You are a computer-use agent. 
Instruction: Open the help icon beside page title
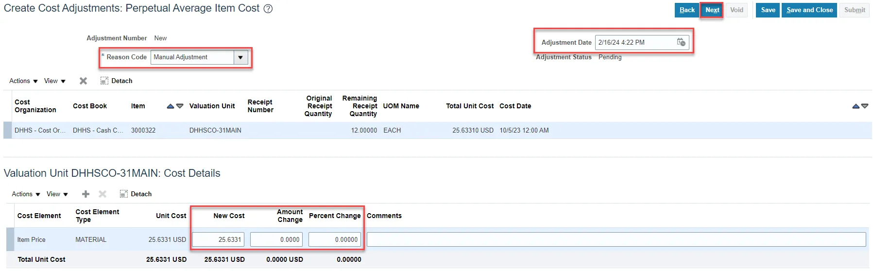point(268,9)
